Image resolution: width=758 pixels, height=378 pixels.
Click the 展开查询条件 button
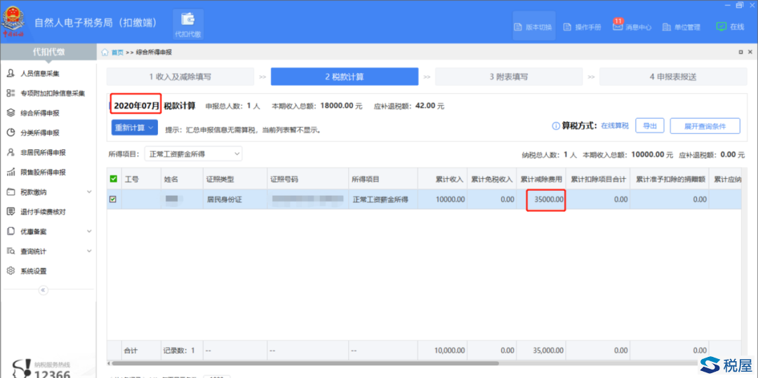(703, 126)
